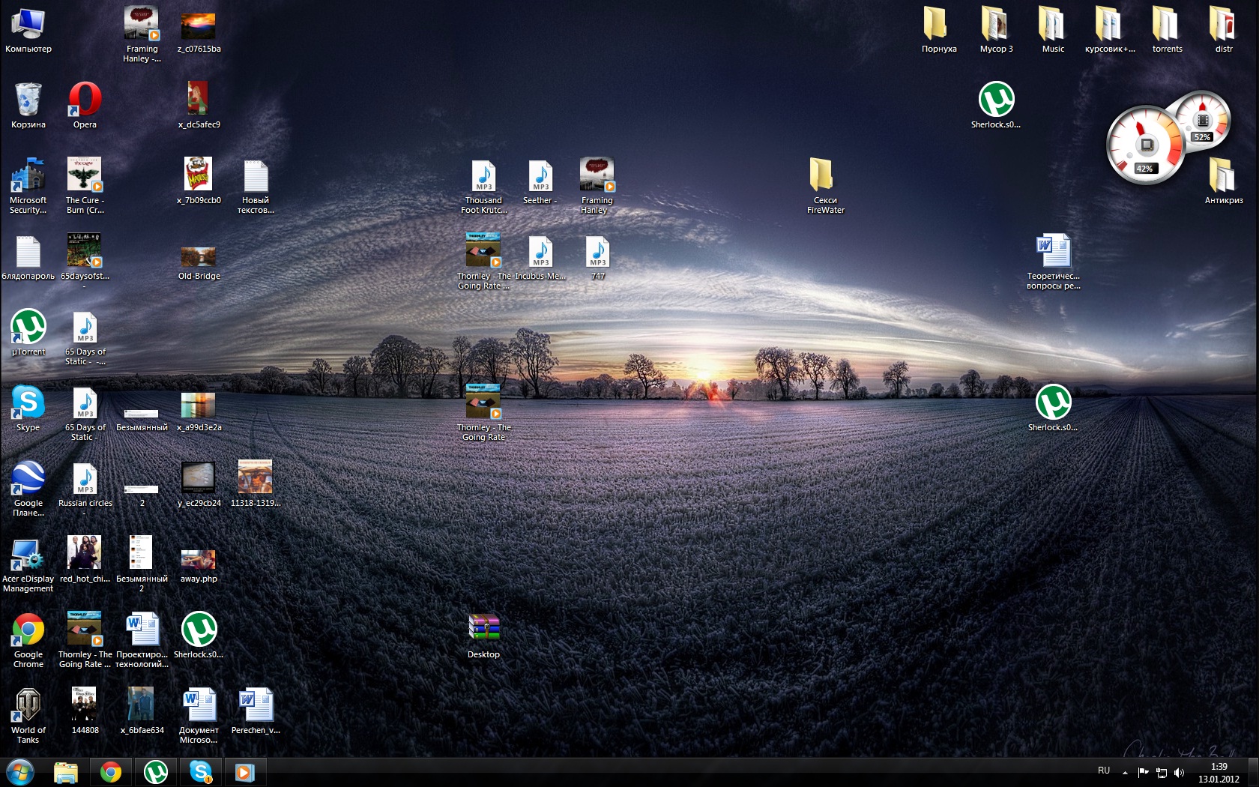Click the CPU meter gadget

(x=1145, y=145)
